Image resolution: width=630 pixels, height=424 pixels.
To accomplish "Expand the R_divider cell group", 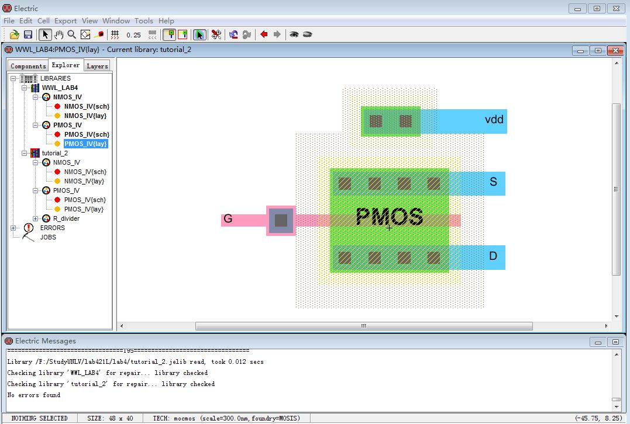I will click(x=36, y=218).
